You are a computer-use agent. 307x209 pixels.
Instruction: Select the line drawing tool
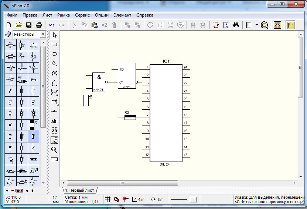coord(54,83)
